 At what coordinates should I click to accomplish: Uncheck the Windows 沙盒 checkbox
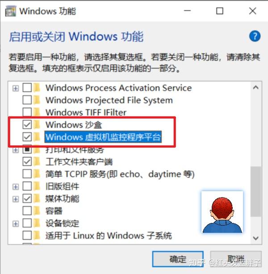[27, 124]
